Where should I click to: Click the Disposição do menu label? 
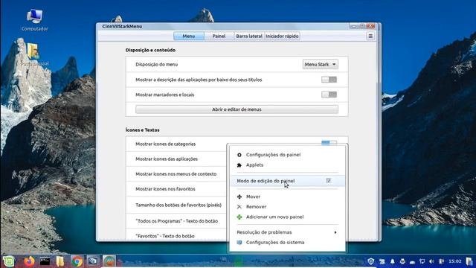[157, 65]
